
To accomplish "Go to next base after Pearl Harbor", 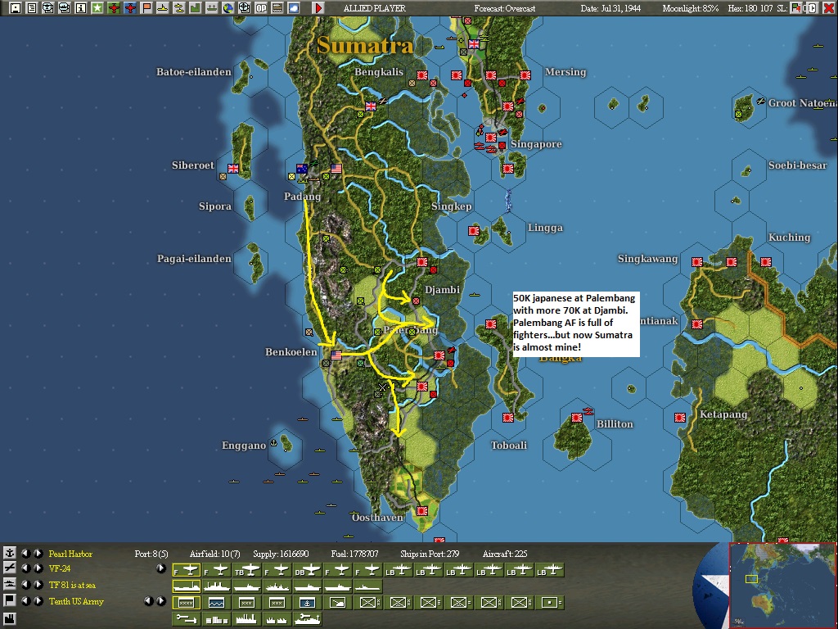I will click(x=38, y=553).
